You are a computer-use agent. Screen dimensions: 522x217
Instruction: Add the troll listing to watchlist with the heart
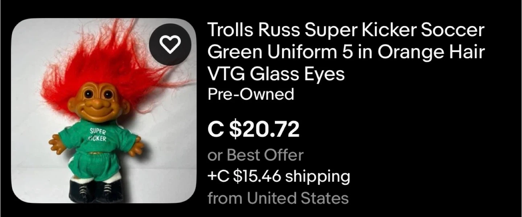click(170, 44)
